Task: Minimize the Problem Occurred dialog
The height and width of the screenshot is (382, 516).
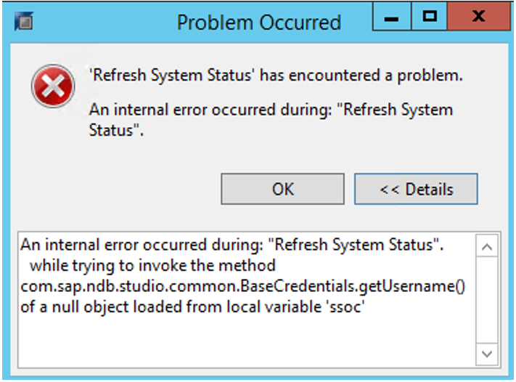Action: (x=392, y=17)
